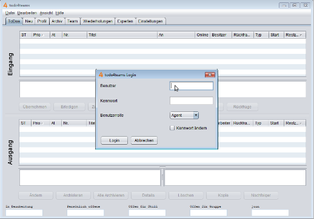Click the right Ausgang detail text area
The height and width of the screenshot is (219, 314).
click(235, 178)
